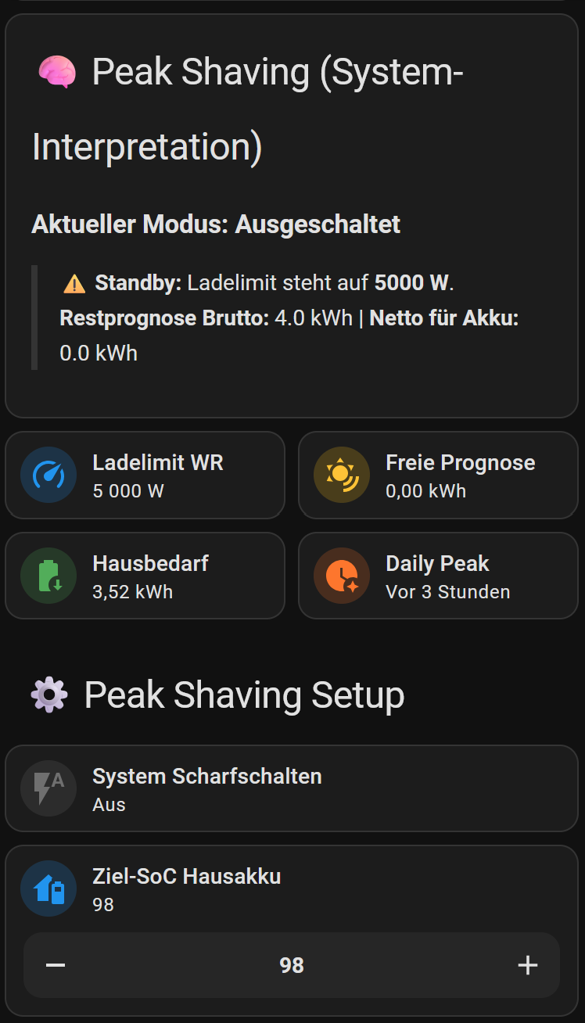Click the brain emoji in Peak Shaving heading

pyautogui.click(x=56, y=73)
